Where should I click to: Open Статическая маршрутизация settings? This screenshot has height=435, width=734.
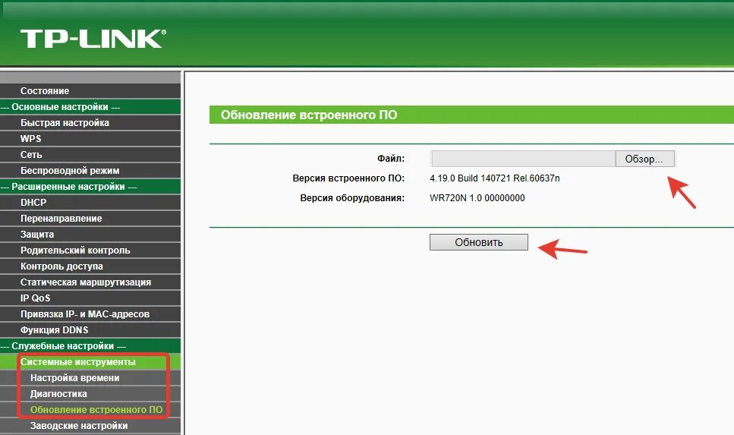click(90, 282)
